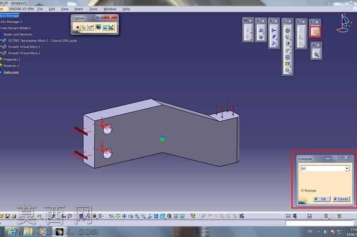The image size is (357, 237).
Task: Open the Quick View cube icon
Action: [x=162, y=216]
